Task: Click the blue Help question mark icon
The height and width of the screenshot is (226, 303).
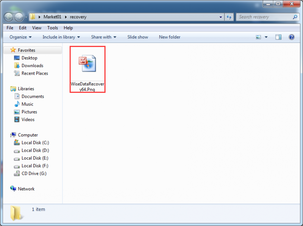Action: tap(291, 37)
